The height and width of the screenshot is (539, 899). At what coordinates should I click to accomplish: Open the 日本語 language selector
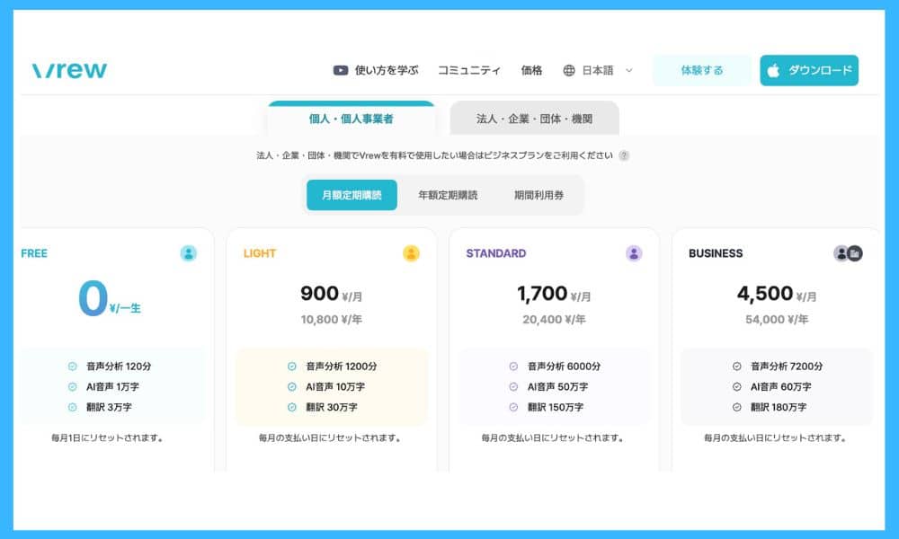point(598,70)
